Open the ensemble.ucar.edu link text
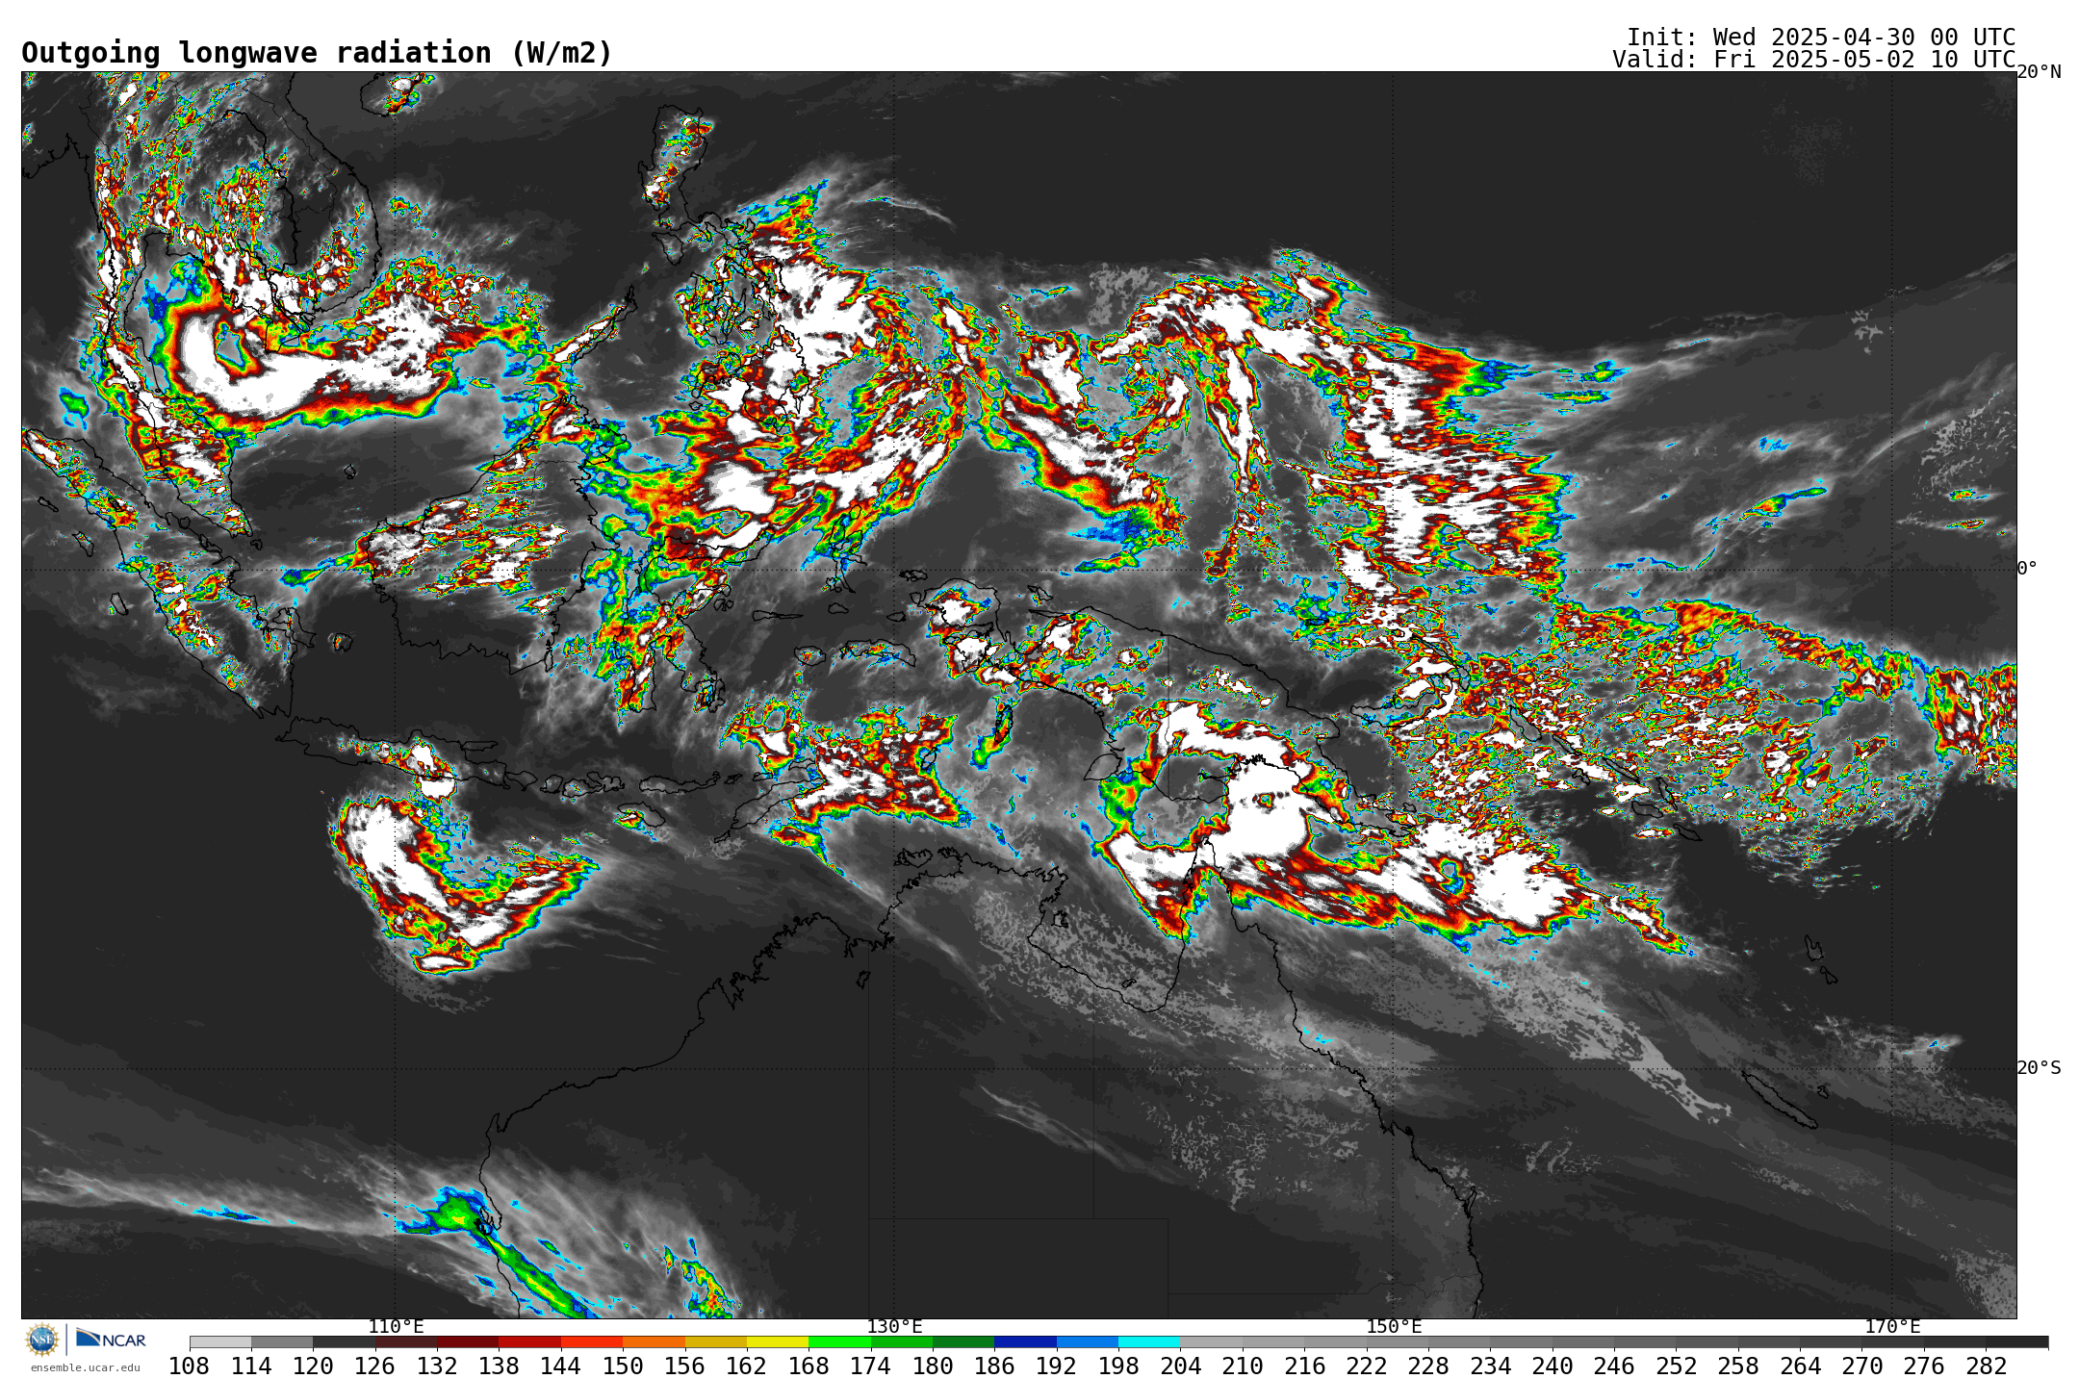Image resolution: width=2079 pixels, height=1379 pixels. [x=85, y=1367]
